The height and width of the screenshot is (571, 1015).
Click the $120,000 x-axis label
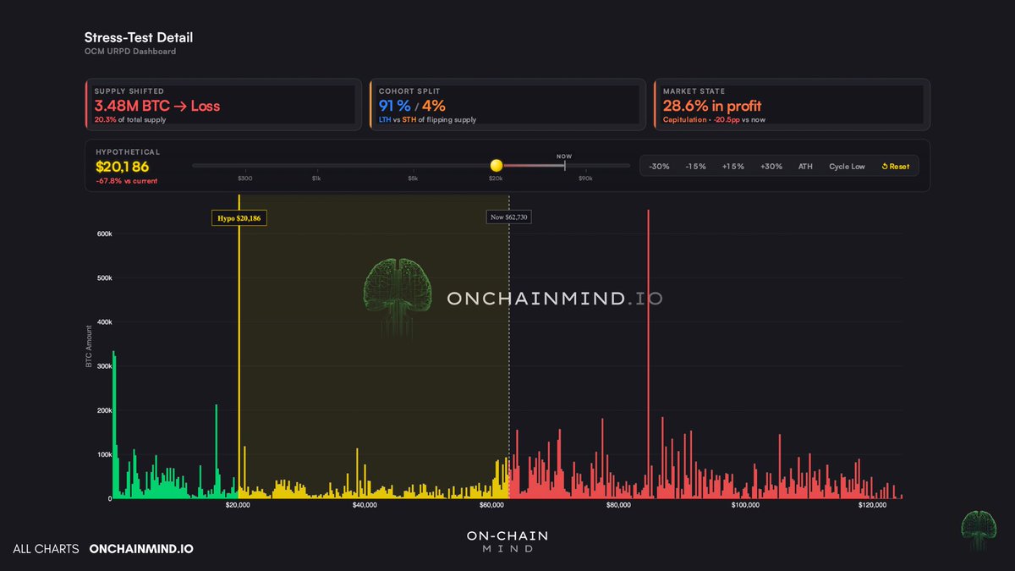(x=873, y=506)
